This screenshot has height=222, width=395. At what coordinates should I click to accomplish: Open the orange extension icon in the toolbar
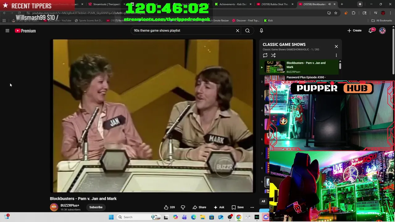tap(346, 13)
